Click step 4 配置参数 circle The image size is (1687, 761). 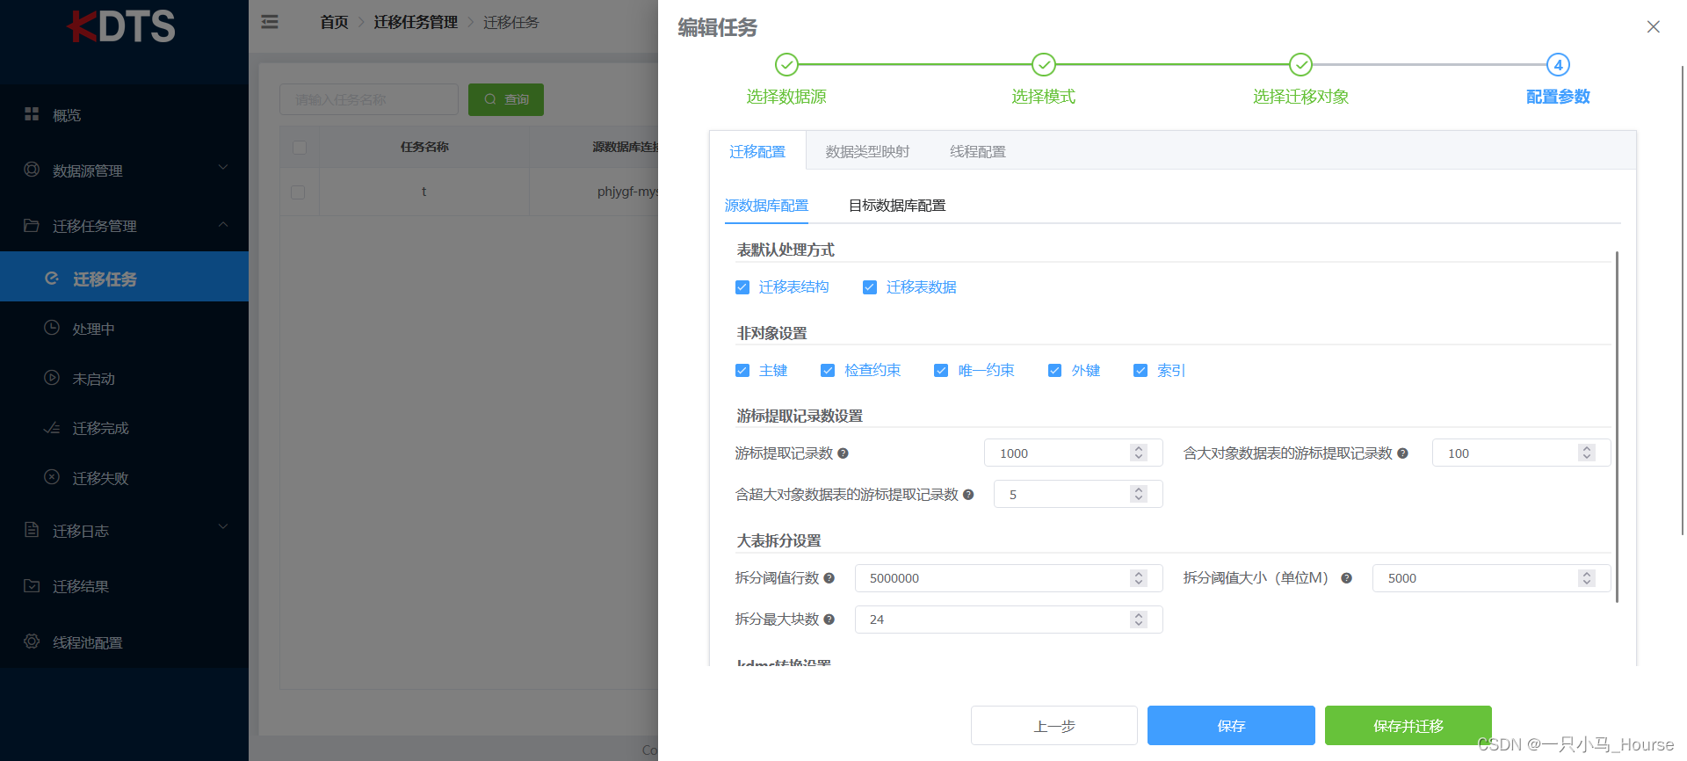click(x=1558, y=64)
